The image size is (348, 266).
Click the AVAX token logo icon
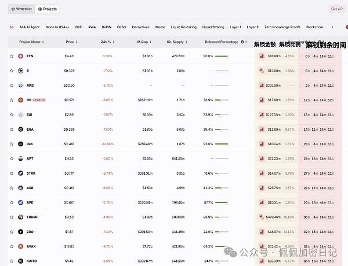pyautogui.click(x=21, y=246)
